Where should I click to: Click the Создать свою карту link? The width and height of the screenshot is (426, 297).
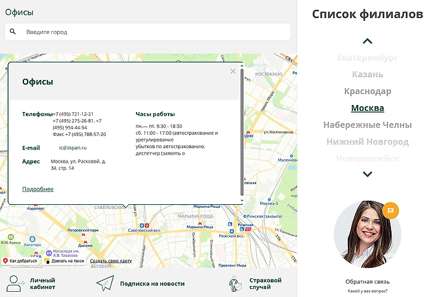coord(111,261)
